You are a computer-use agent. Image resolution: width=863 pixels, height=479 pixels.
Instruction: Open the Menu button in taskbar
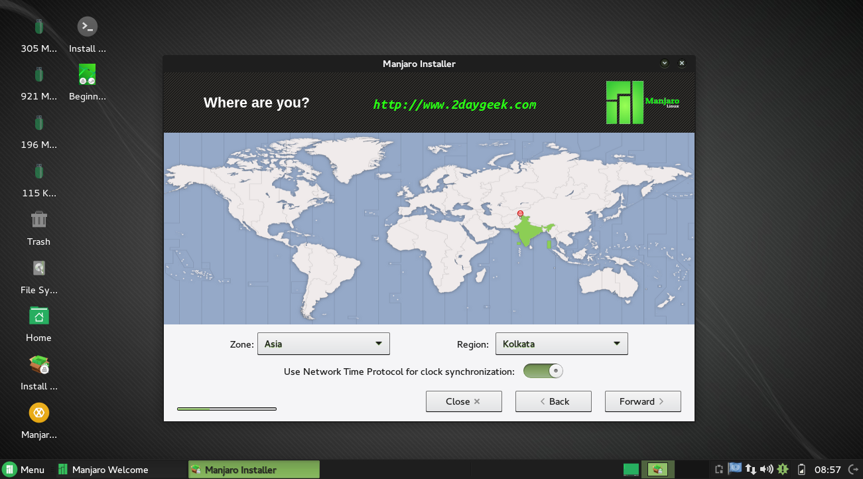pos(23,470)
